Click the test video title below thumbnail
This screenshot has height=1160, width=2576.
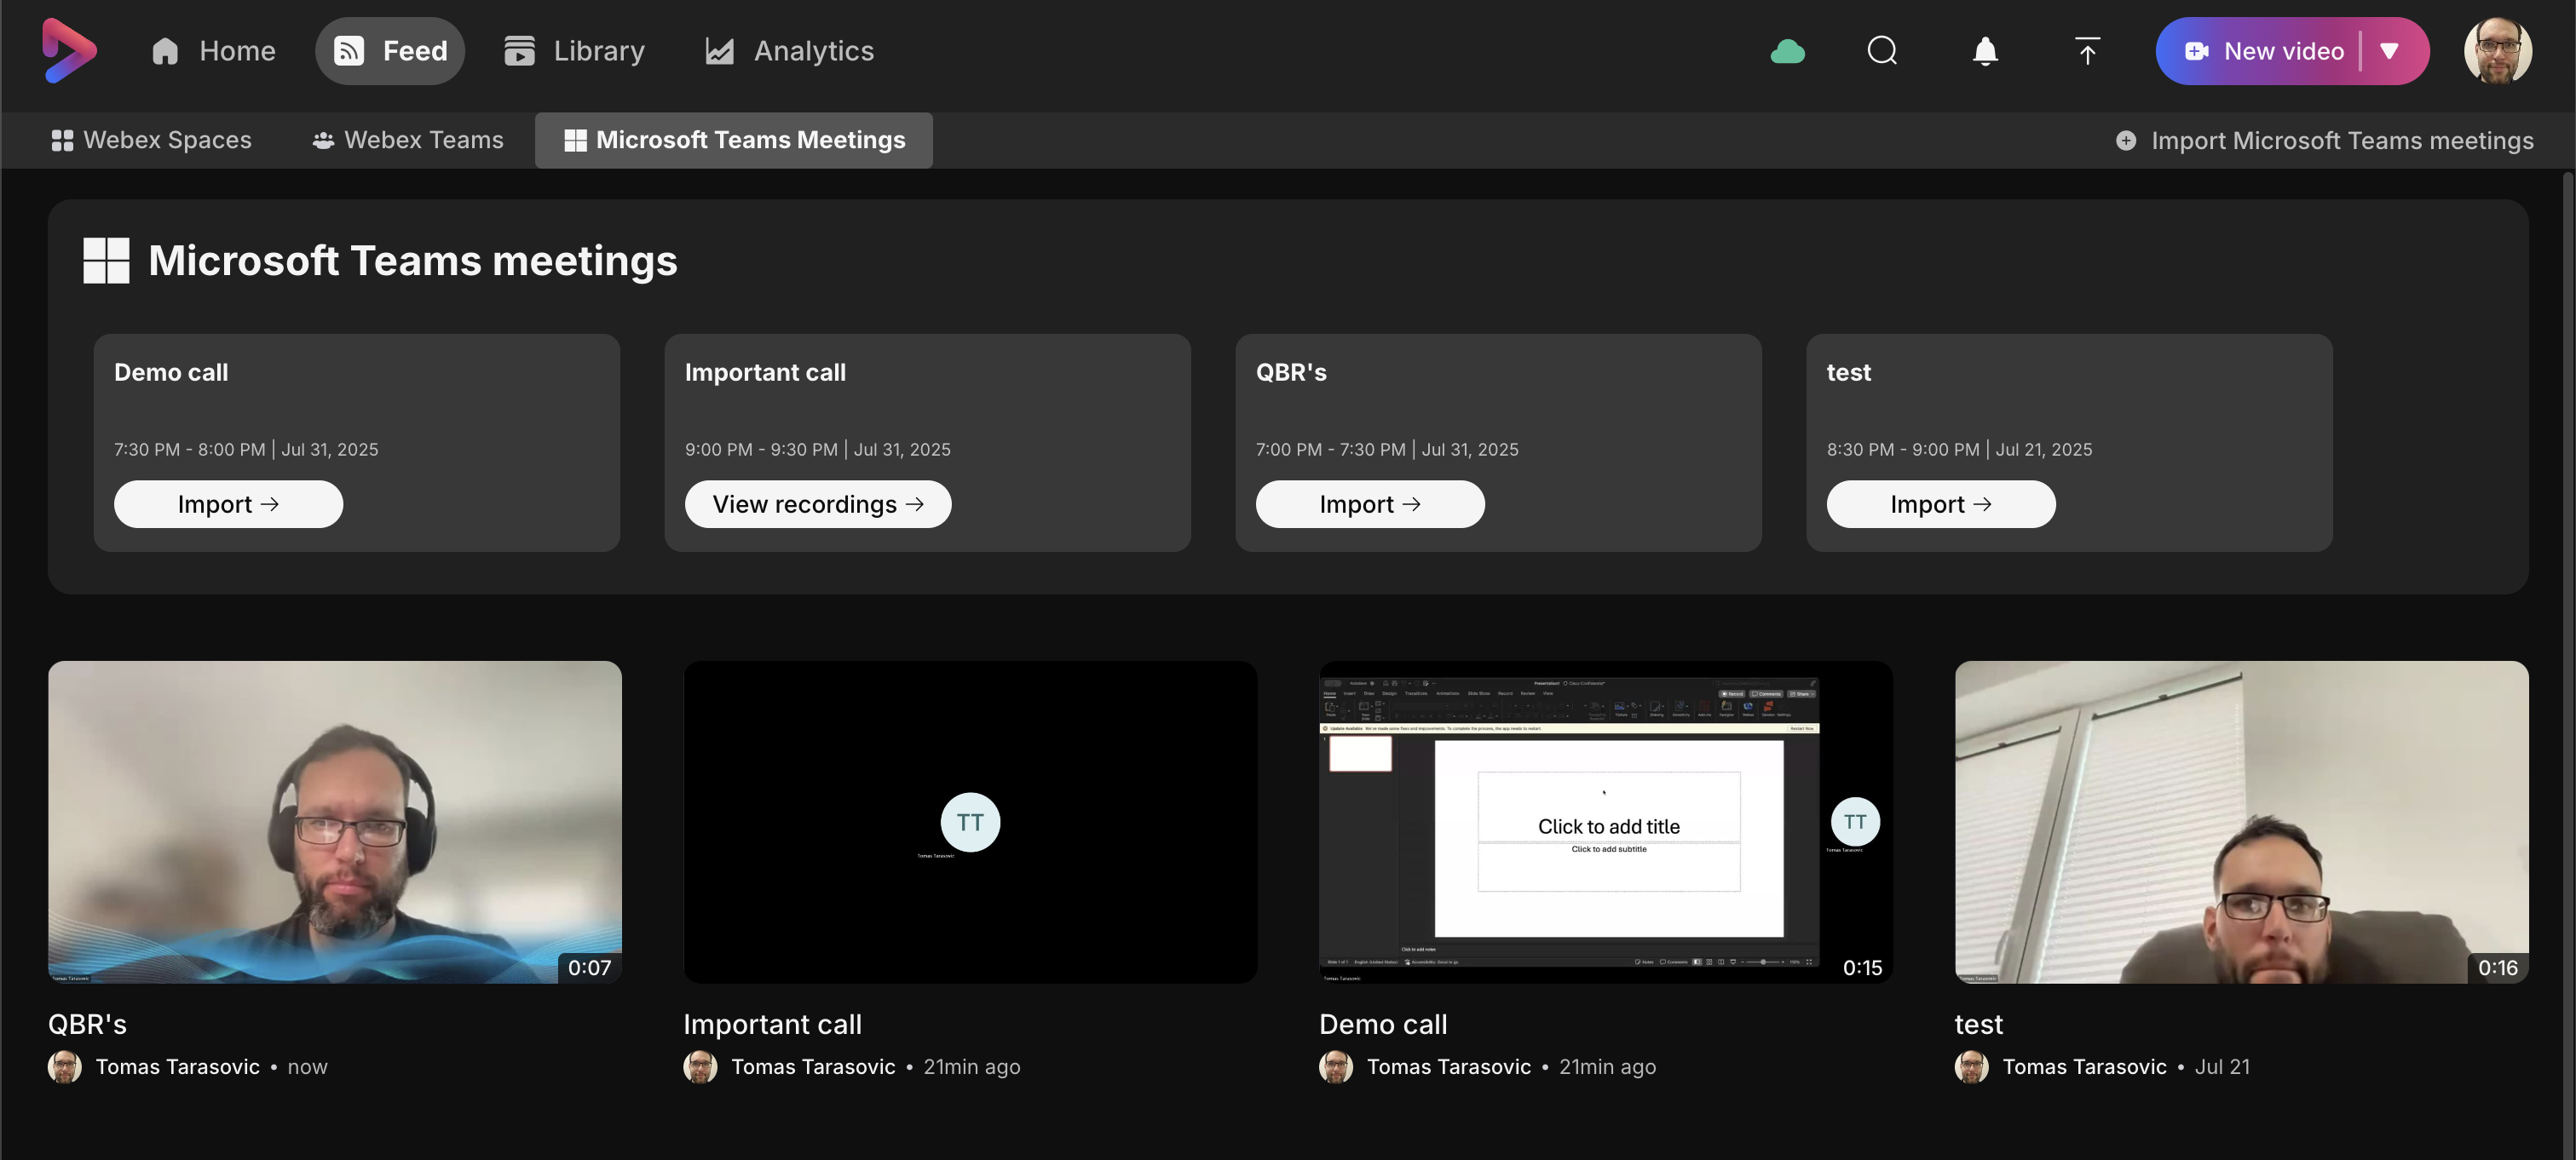click(x=1979, y=1024)
